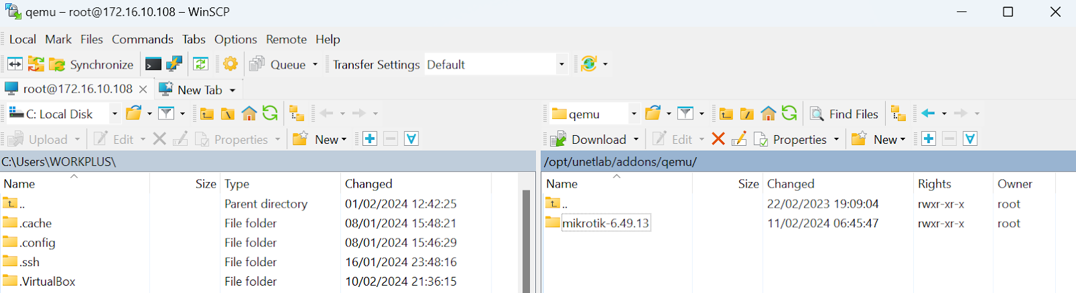Refresh the local panel with green arrows
Image resolution: width=1076 pixels, height=293 pixels.
(270, 113)
